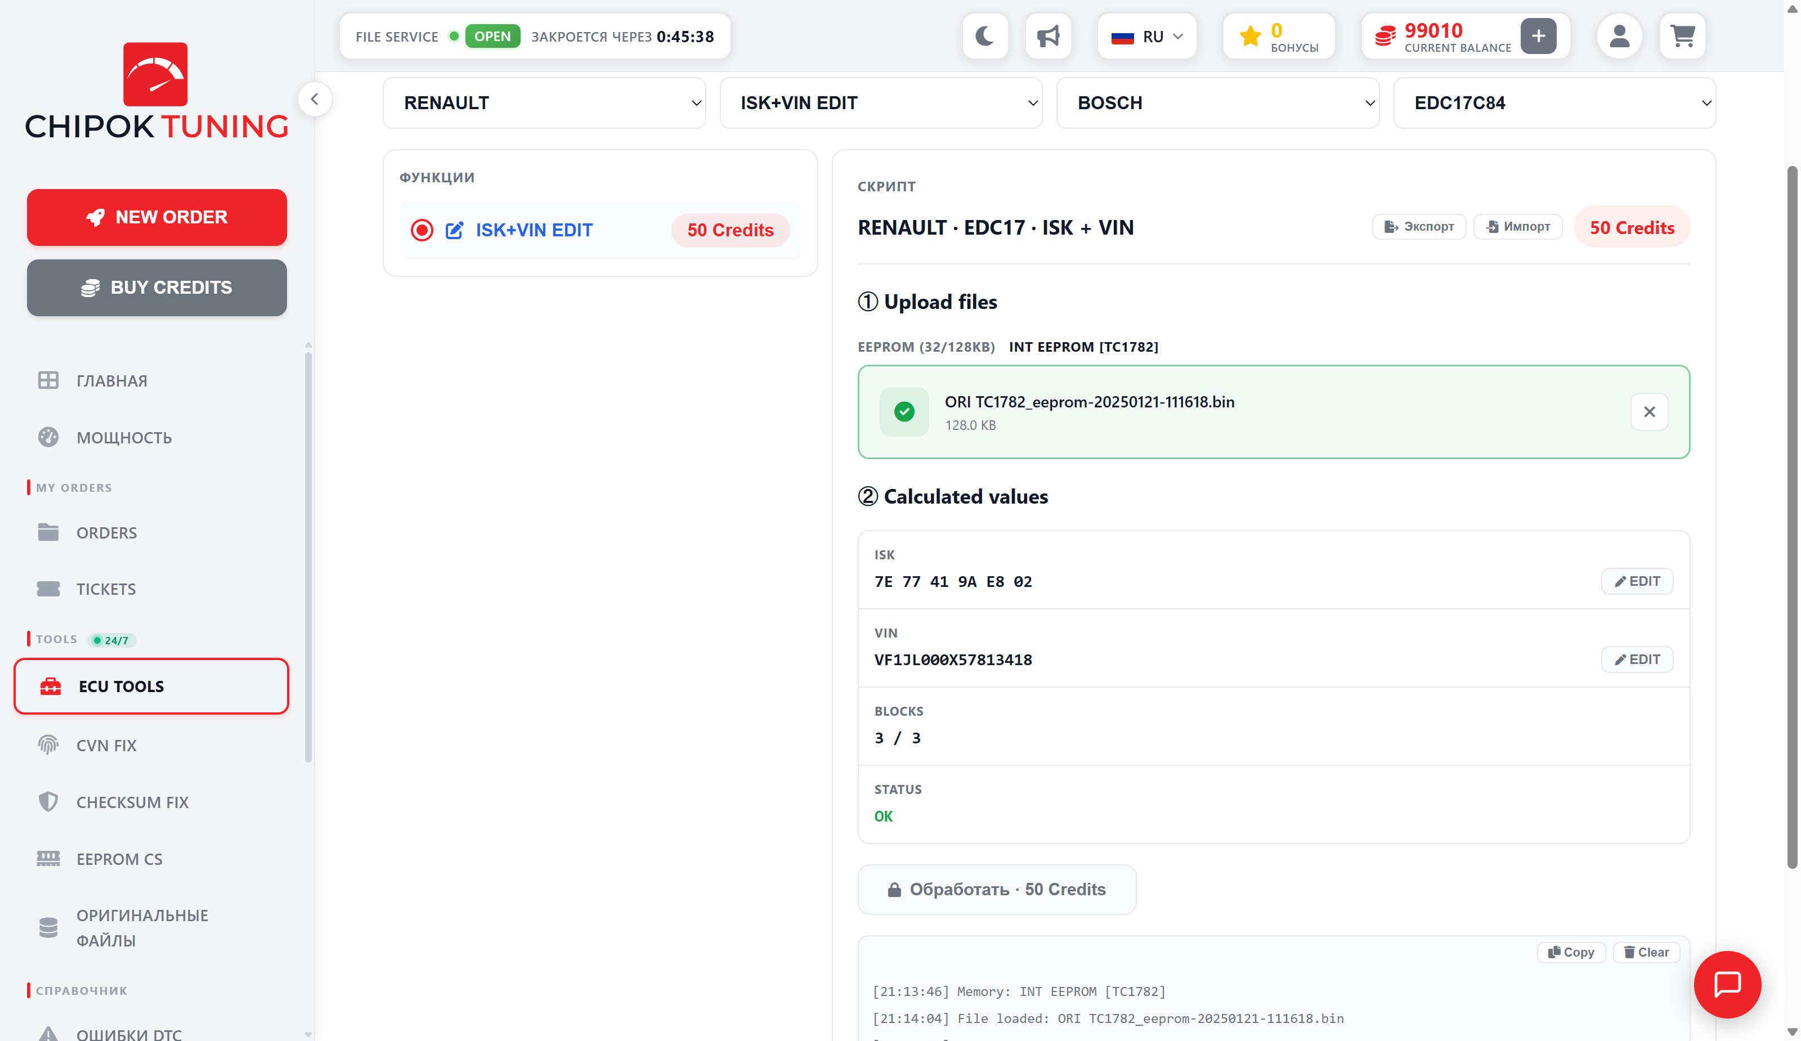This screenshot has width=1801, height=1041.
Task: Add credits with plus button
Action: (1538, 35)
